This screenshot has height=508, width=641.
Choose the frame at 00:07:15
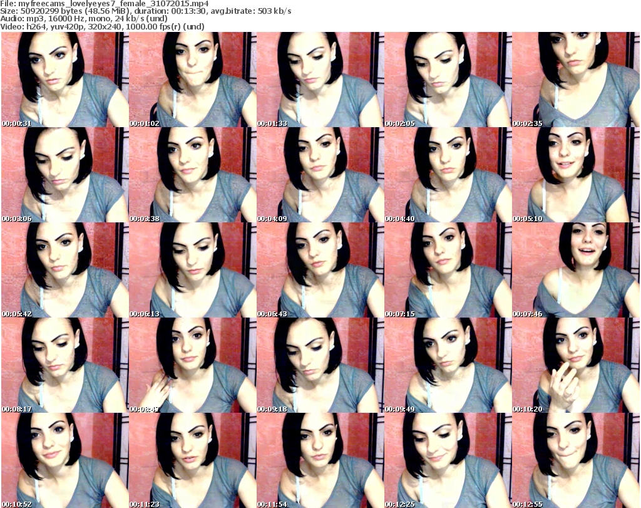(448, 270)
